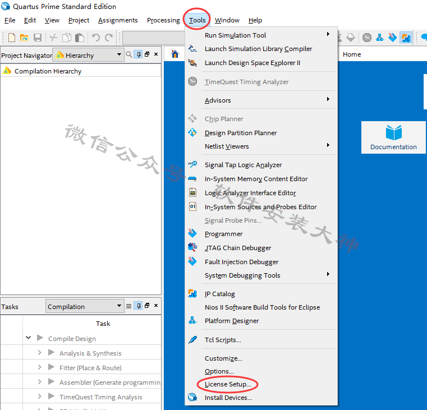Expand the Fitter (Place & Route) task

[39, 367]
